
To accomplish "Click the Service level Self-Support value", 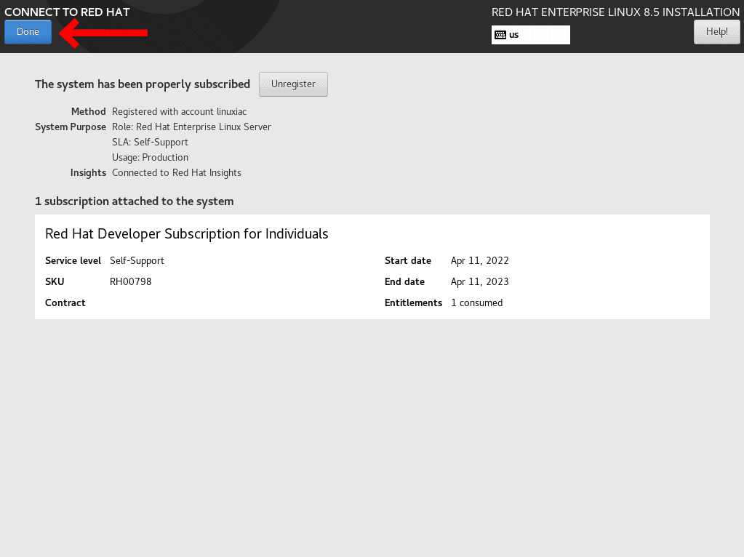I will click(x=137, y=260).
